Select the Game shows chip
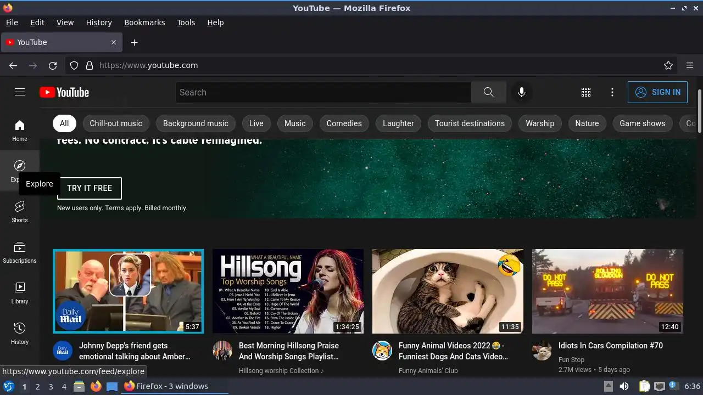Viewport: 703px width, 395px height. coord(643,123)
